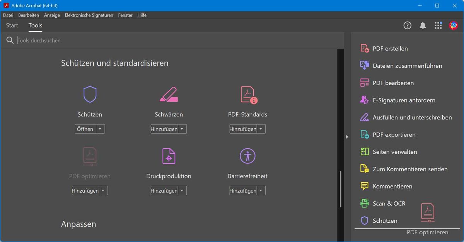This screenshot has width=464, height=242.
Task: Select the greyed PDF optimieren icon in the grid
Action: point(90,156)
